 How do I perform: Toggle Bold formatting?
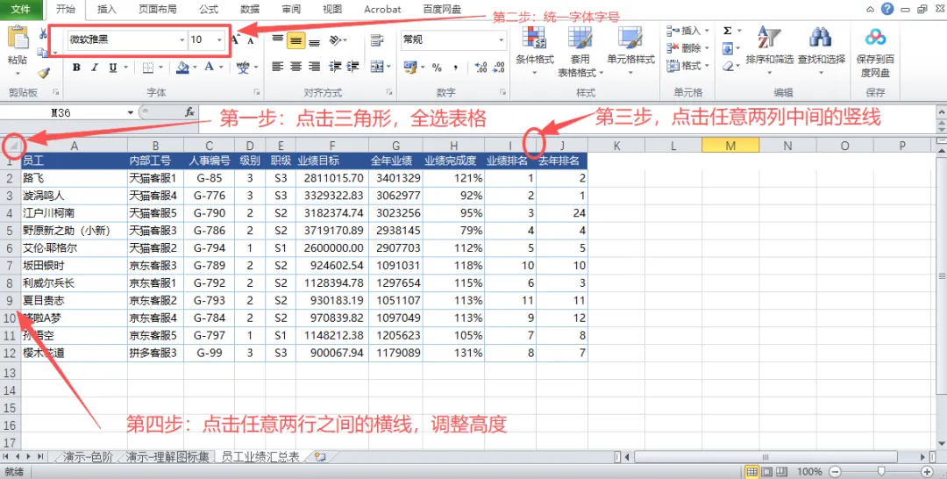pos(76,67)
